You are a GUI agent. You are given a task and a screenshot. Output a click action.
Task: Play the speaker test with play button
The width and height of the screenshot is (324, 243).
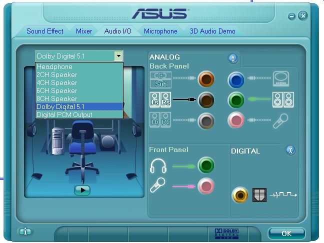pyautogui.click(x=82, y=190)
